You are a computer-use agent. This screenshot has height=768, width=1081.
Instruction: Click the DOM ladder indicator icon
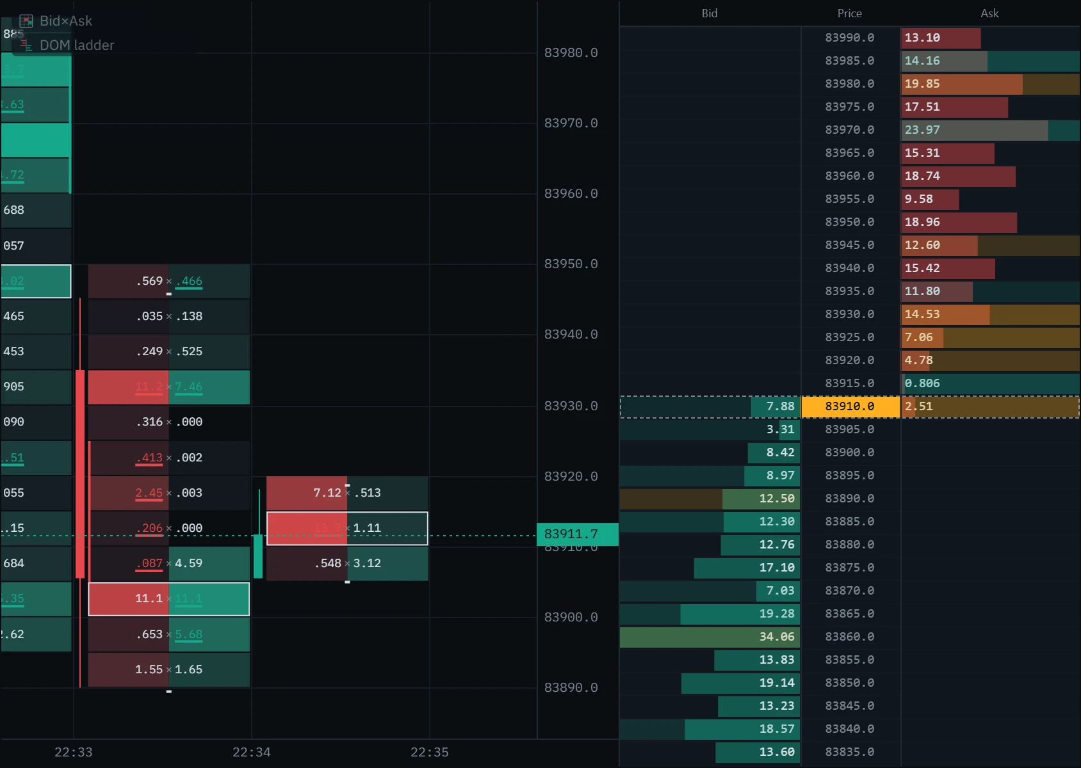point(26,45)
